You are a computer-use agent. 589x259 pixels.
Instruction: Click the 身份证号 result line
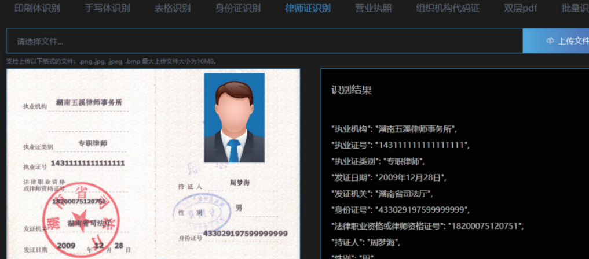[400, 209]
